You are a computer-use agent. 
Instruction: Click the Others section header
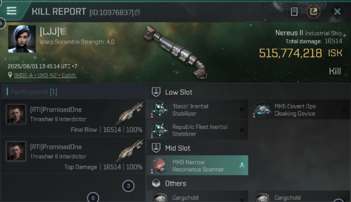(x=175, y=184)
